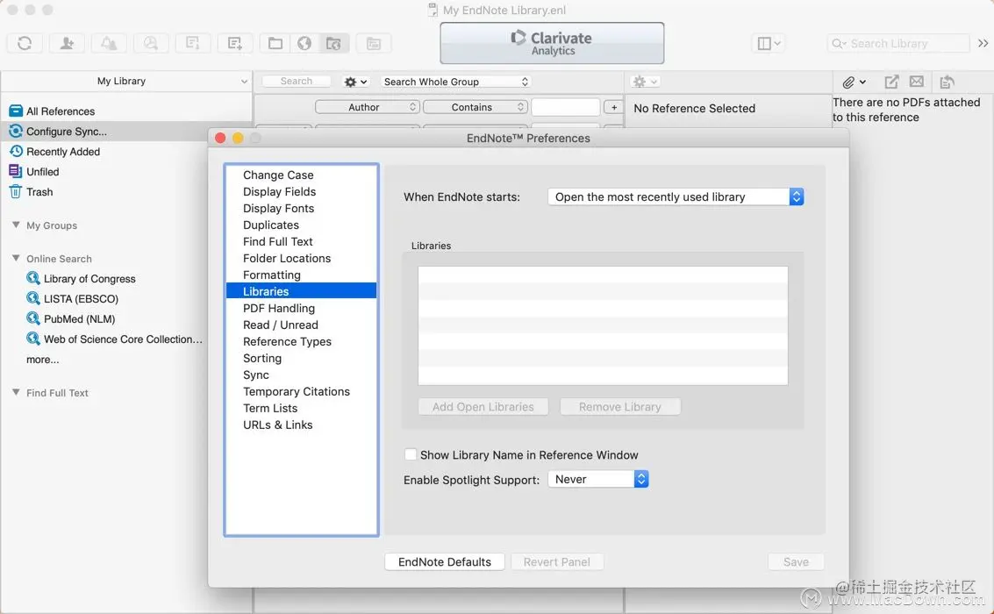
Task: Click the plus button to add search row
Action: (x=613, y=107)
